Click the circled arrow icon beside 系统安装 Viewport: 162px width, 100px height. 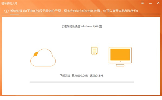click(x=7, y=11)
